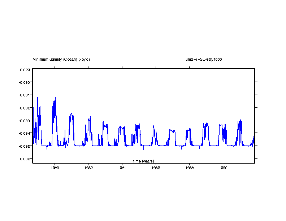The width and height of the screenshot is (286, 221).
Task: Click the blue data peak at year 1981
Action: (x=71, y=113)
